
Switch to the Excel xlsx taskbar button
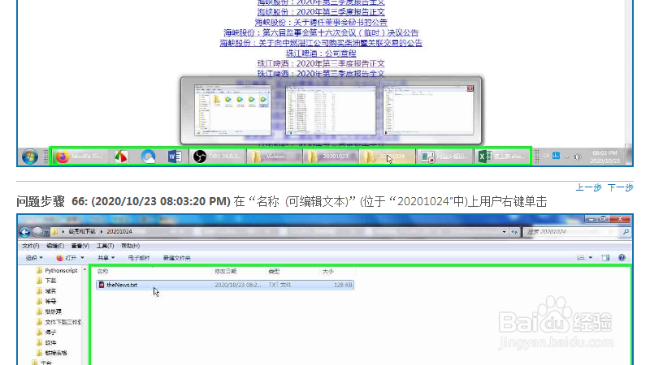click(x=502, y=157)
